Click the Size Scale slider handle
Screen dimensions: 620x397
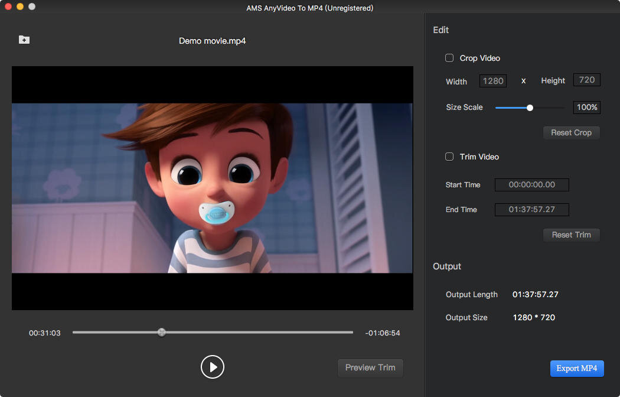(x=530, y=108)
